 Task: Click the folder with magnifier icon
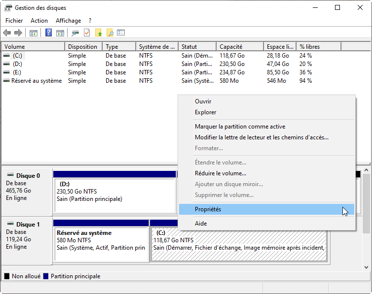point(110,33)
